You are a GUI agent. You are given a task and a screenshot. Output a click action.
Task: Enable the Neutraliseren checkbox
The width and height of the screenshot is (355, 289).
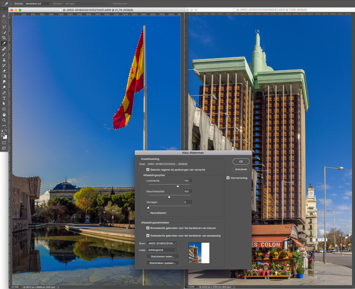point(148,213)
